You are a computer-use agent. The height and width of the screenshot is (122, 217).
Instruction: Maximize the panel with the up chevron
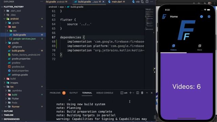pyautogui.click(x=147, y=93)
